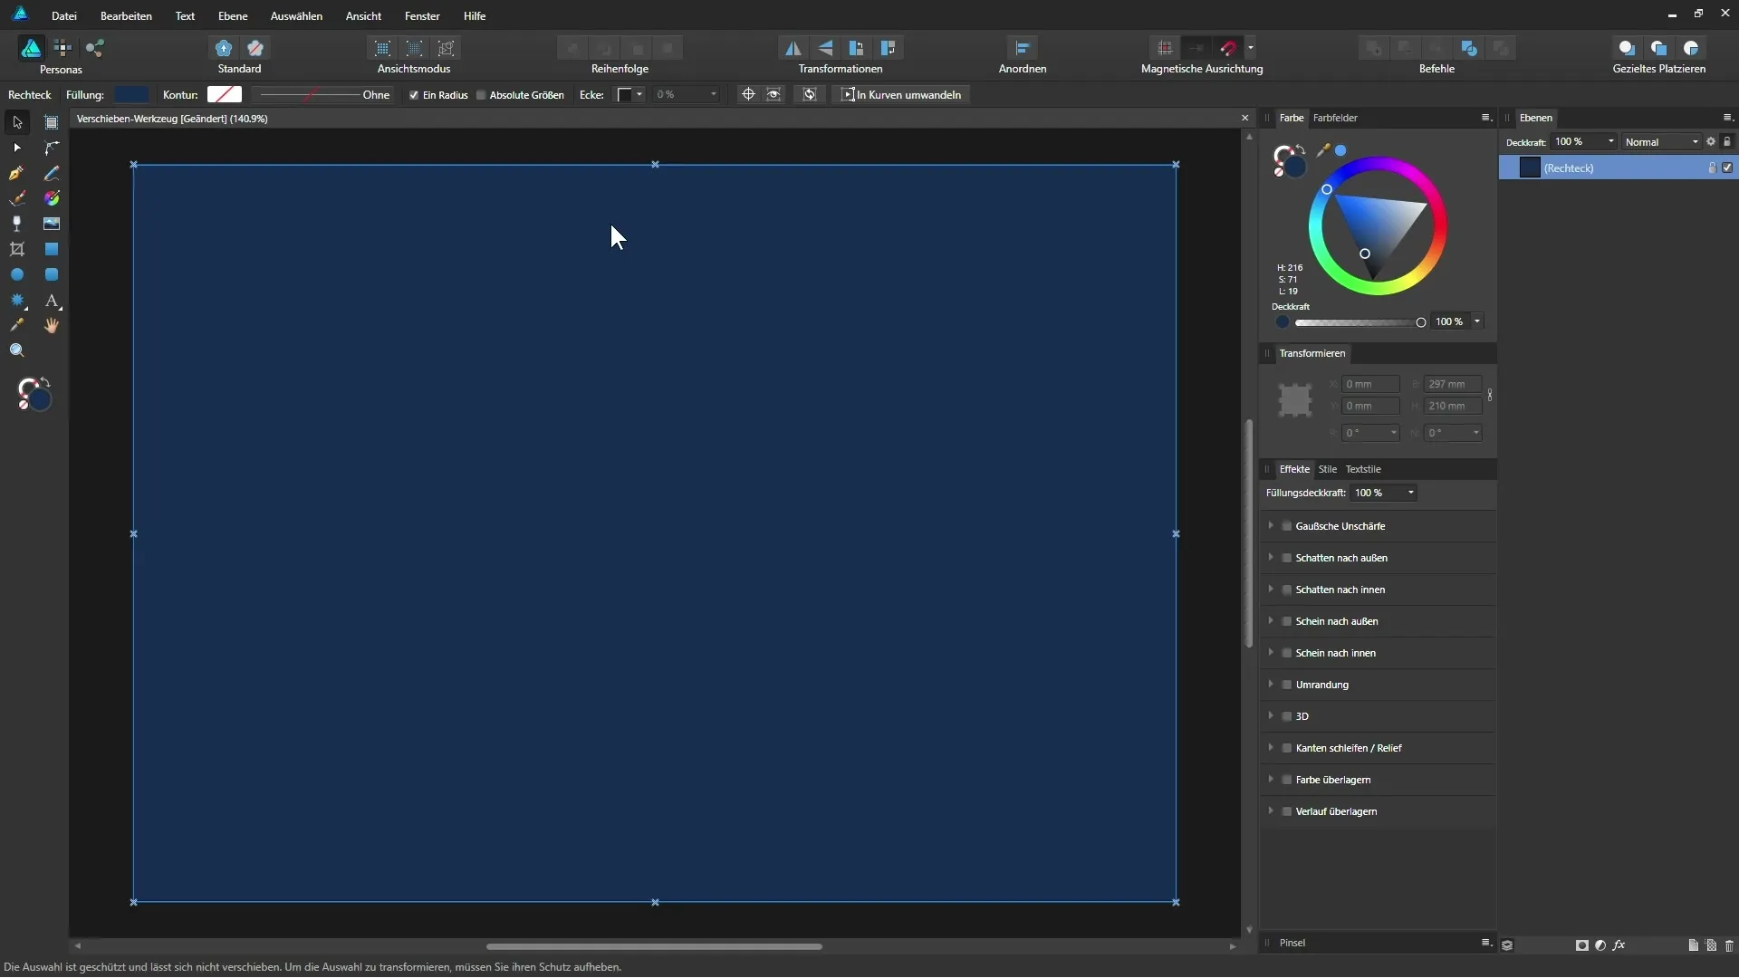Viewport: 1739px width, 978px height.
Task: Expand the Schein nach außen effect
Action: tap(1271, 621)
